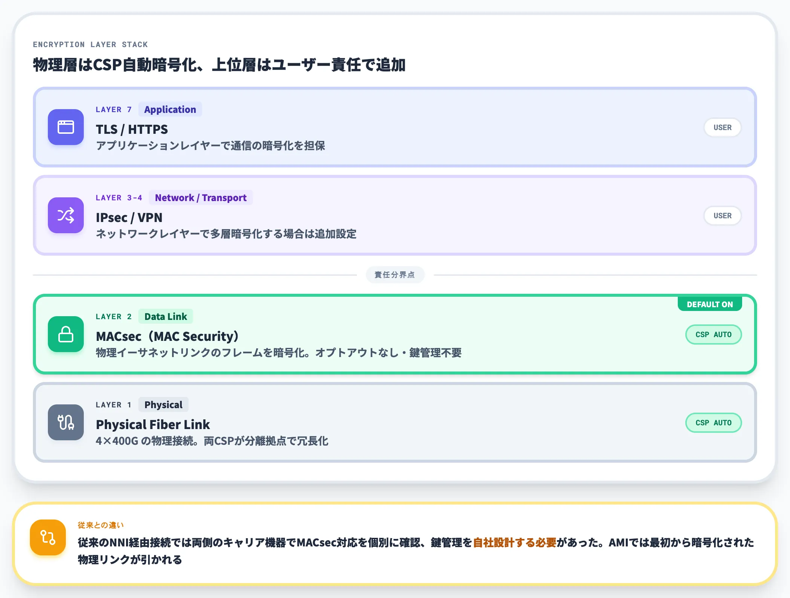This screenshot has height=598, width=790.
Task: Click the Physical Fiber Link title
Action: (153, 425)
